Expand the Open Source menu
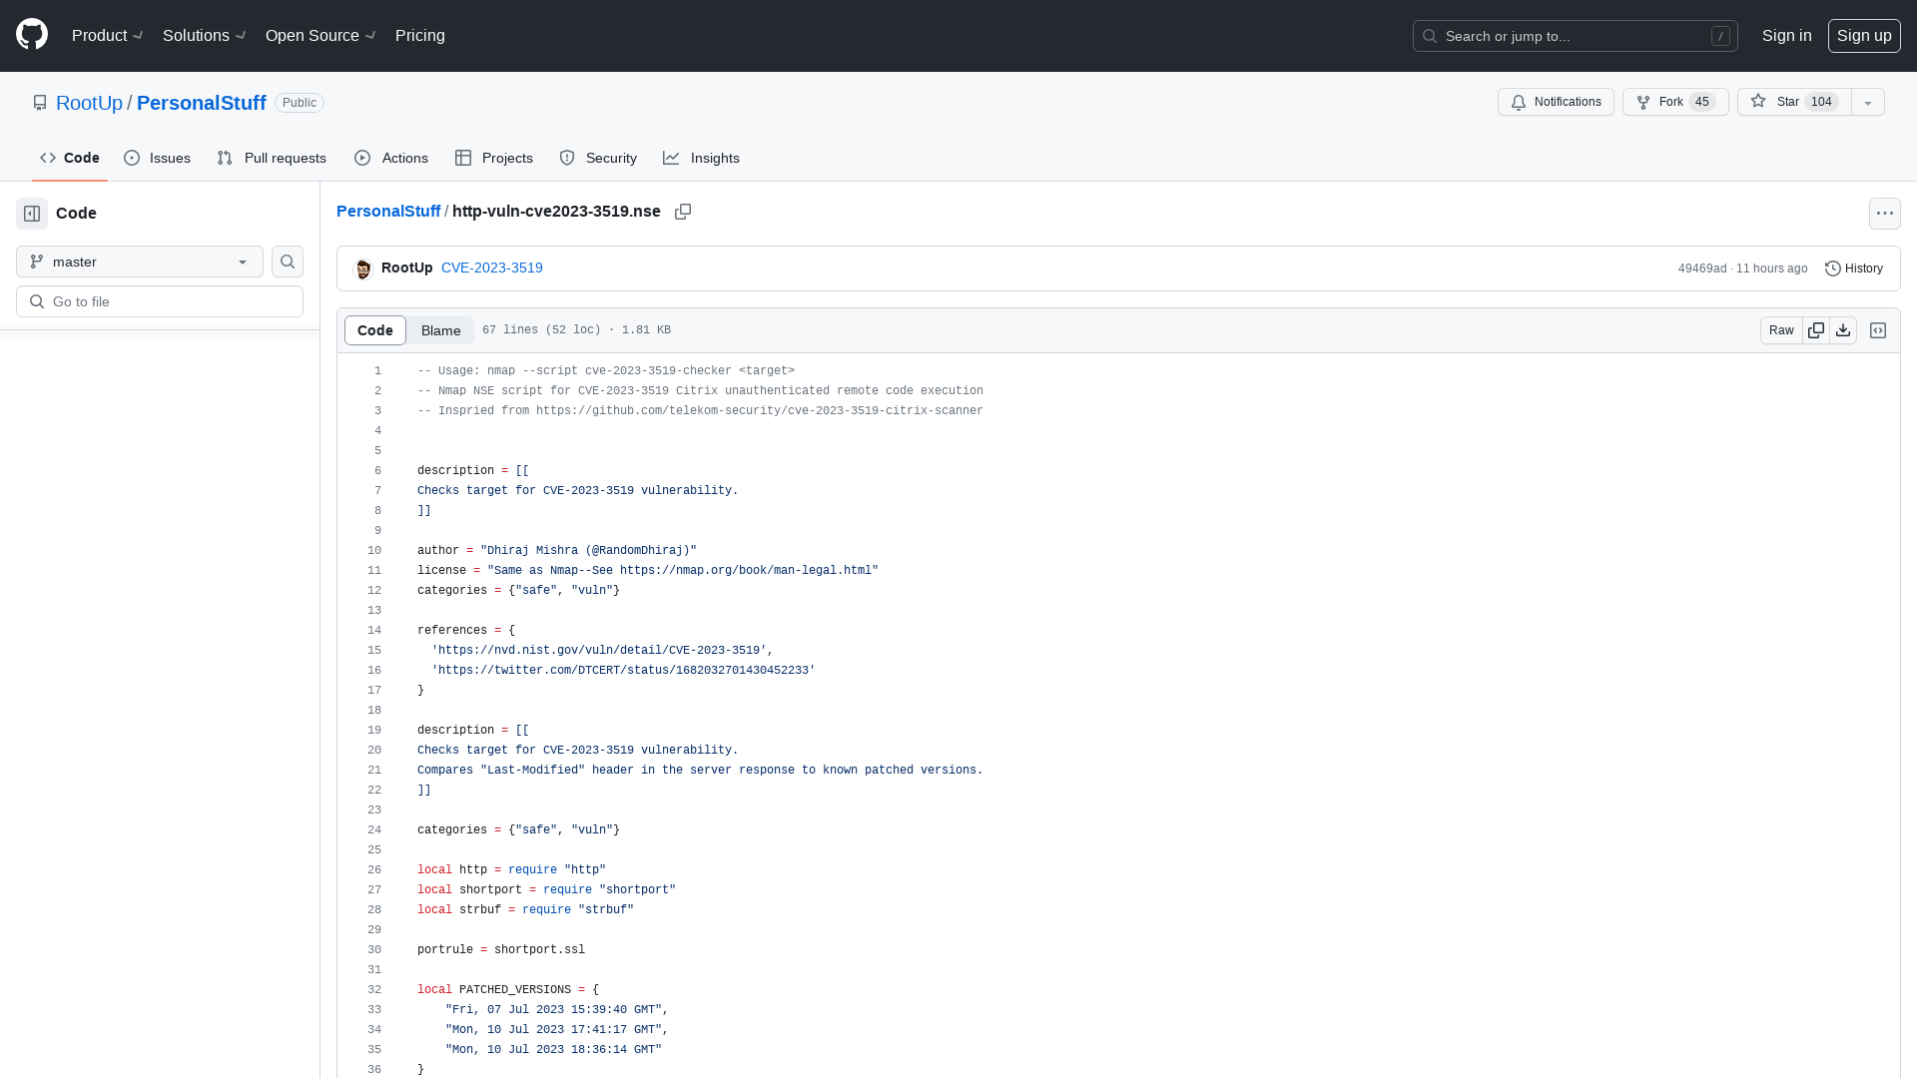Screen dimensions: 1917x1078 [320, 36]
